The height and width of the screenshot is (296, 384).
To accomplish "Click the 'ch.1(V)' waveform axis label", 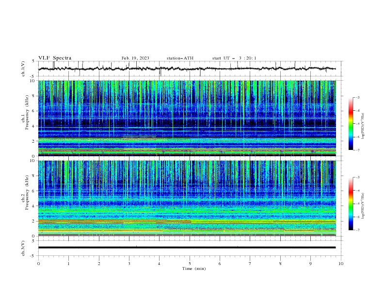I will coord(23,69).
